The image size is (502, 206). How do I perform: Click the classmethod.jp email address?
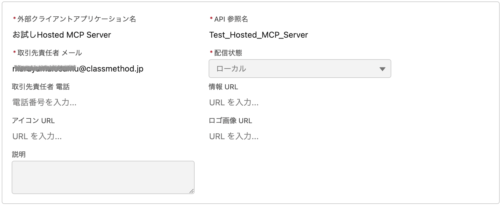click(77, 69)
